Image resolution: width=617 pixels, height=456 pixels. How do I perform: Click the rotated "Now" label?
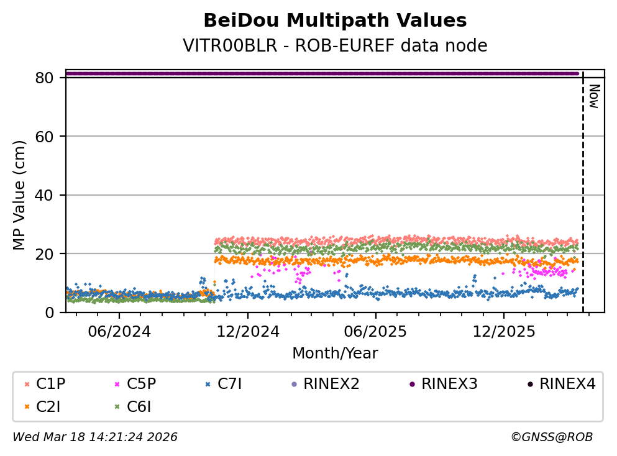tap(593, 96)
